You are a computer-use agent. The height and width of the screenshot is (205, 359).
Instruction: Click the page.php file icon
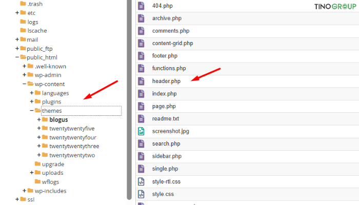pyautogui.click(x=141, y=106)
